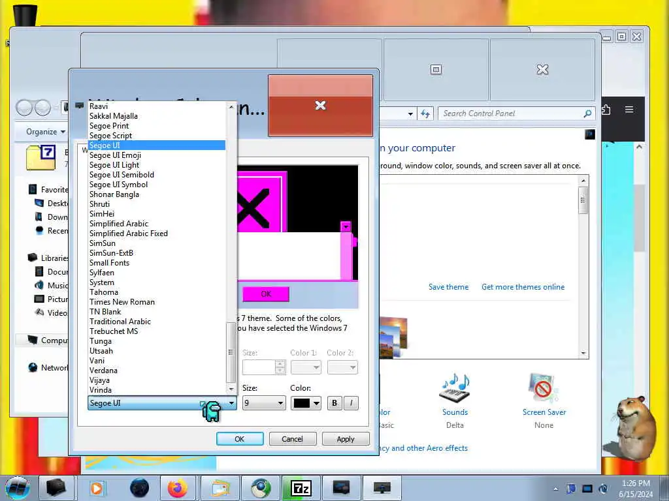Click font list scroll-down arrow
The width and height of the screenshot is (669, 501).
point(231,389)
